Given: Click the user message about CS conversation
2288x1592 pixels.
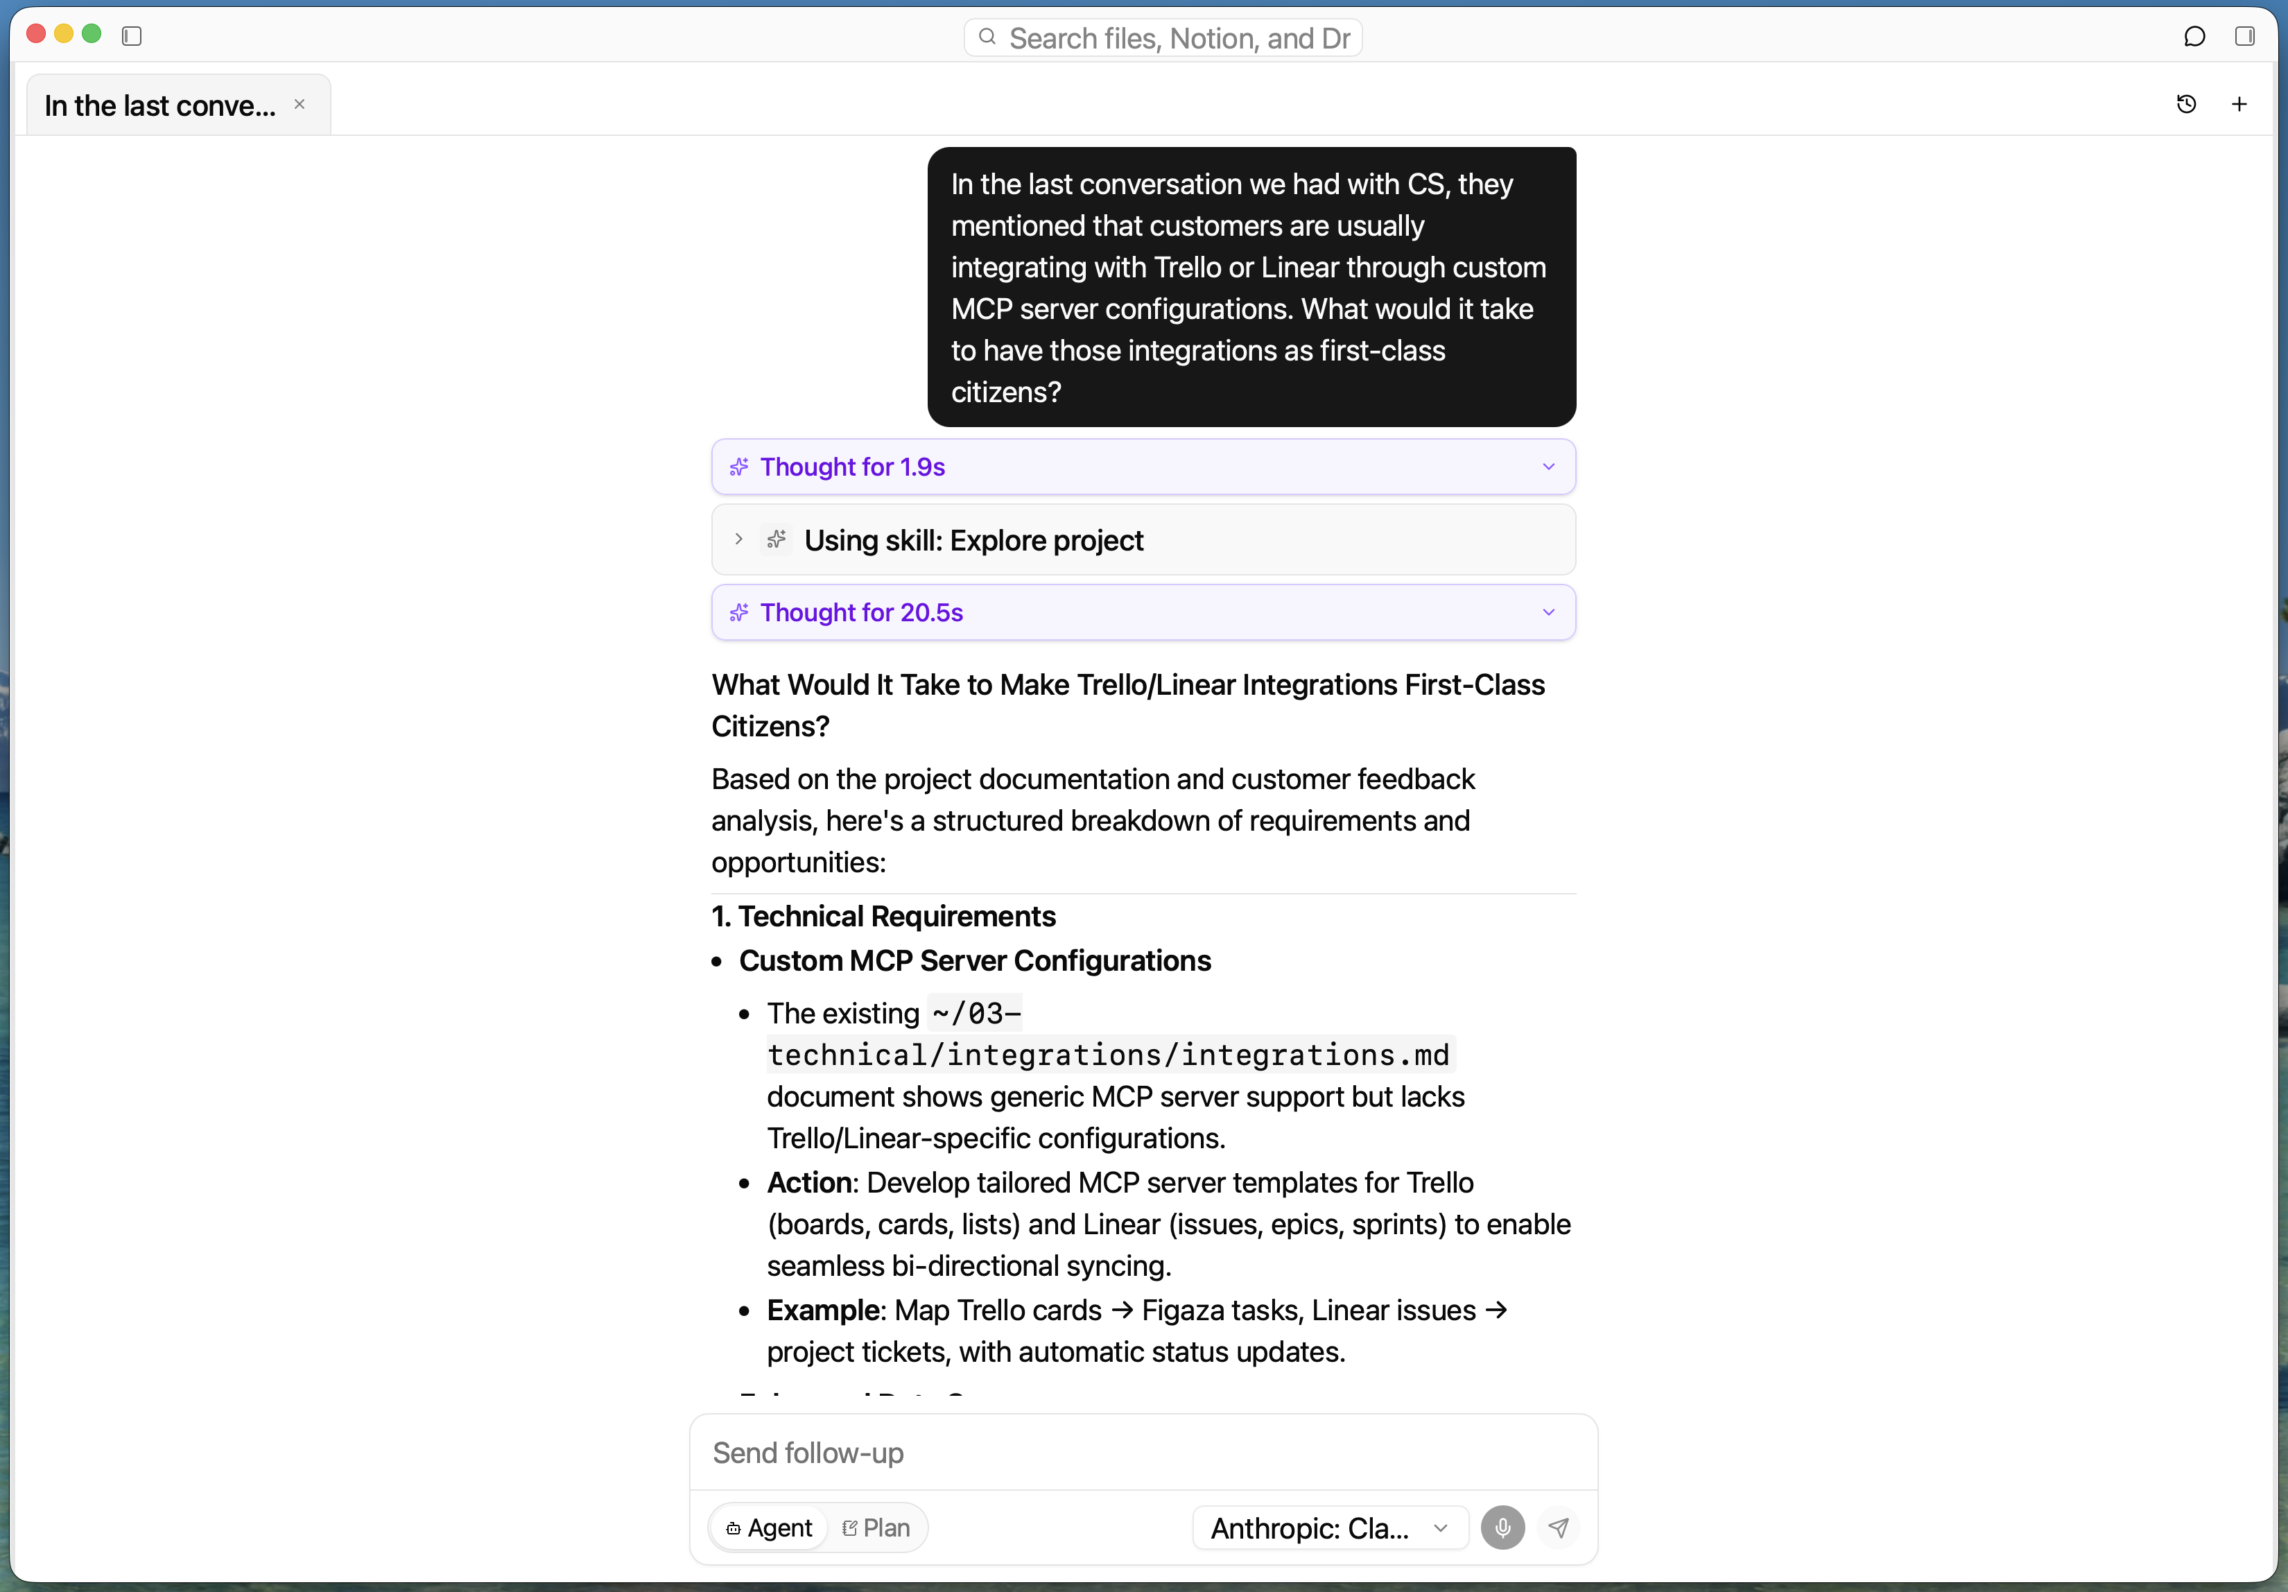Looking at the screenshot, I should (x=1251, y=287).
